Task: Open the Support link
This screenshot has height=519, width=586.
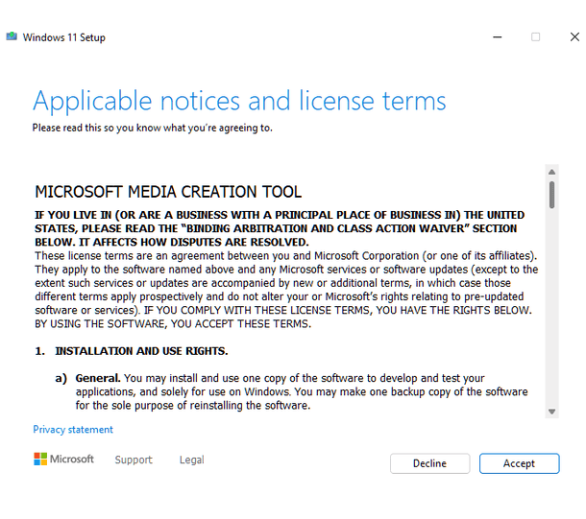Action: [x=134, y=460]
